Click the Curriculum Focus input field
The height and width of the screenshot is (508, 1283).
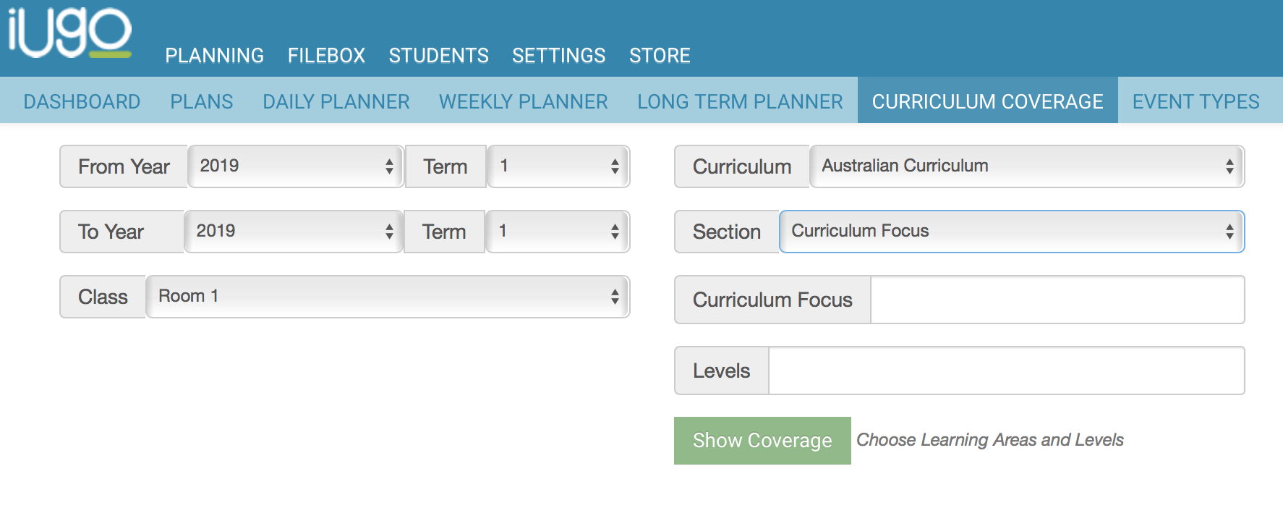tap(1057, 300)
